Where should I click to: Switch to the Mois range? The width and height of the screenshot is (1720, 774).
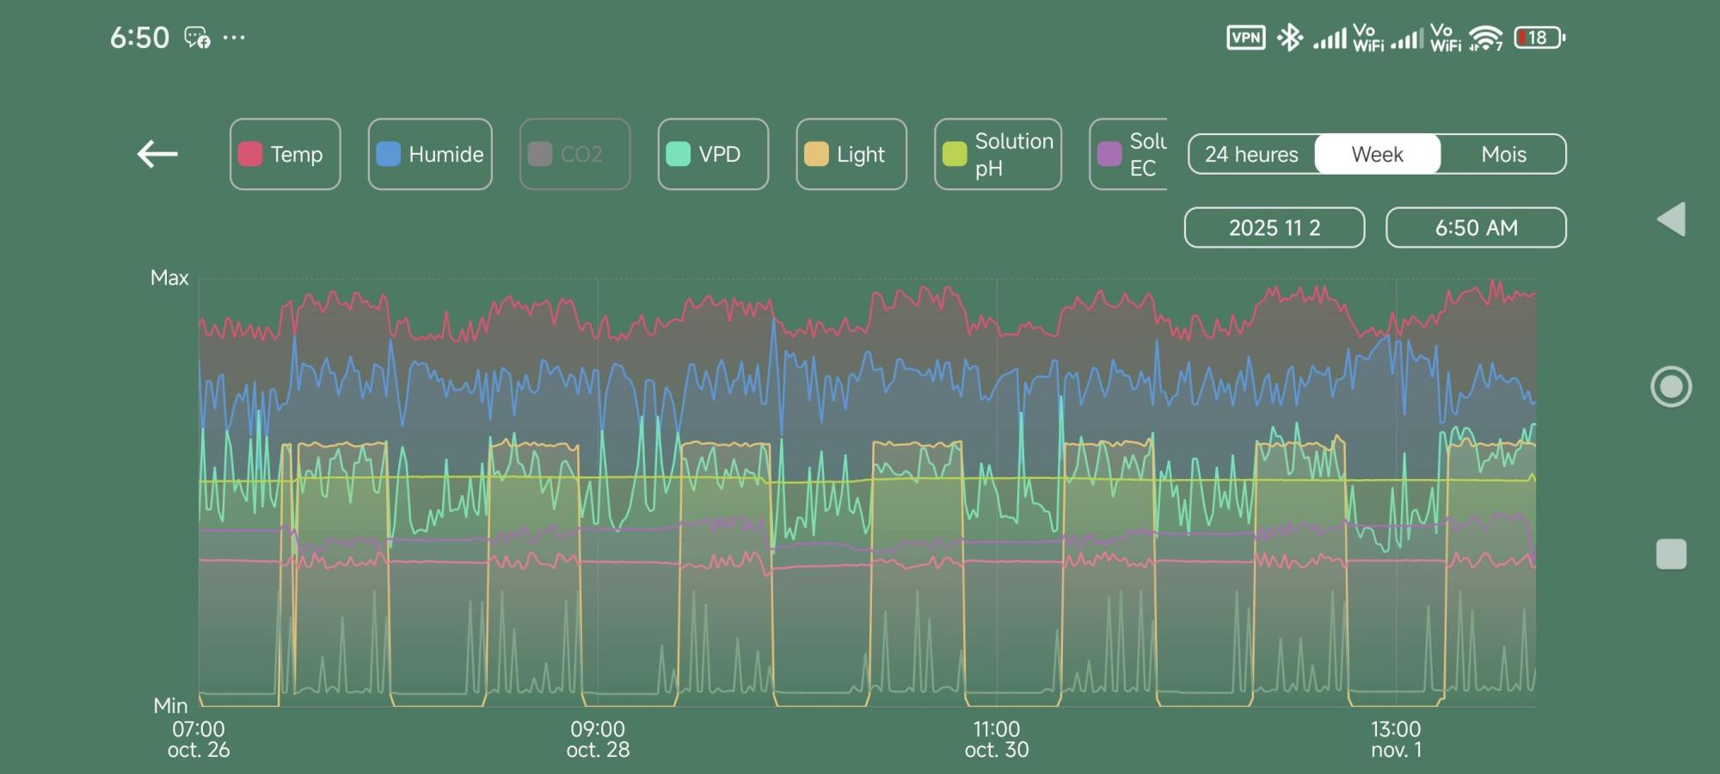tap(1503, 154)
